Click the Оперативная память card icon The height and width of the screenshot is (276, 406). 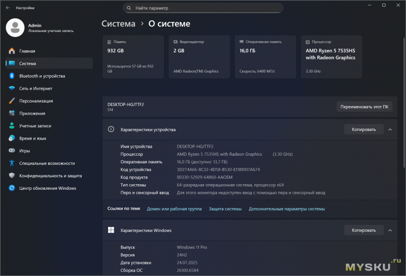point(242,42)
